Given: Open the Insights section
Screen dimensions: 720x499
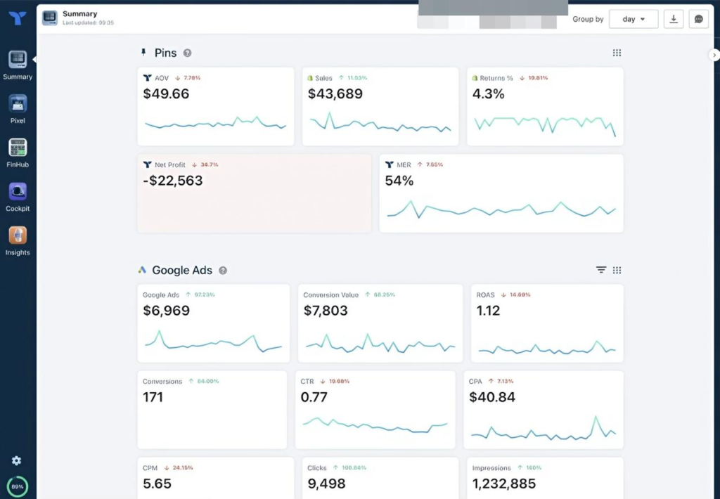Looking at the screenshot, I should click(x=18, y=235).
